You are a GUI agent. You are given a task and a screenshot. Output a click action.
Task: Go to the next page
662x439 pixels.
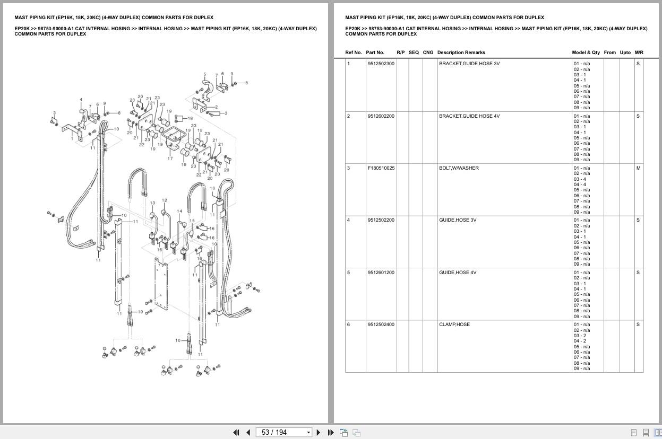point(319,432)
